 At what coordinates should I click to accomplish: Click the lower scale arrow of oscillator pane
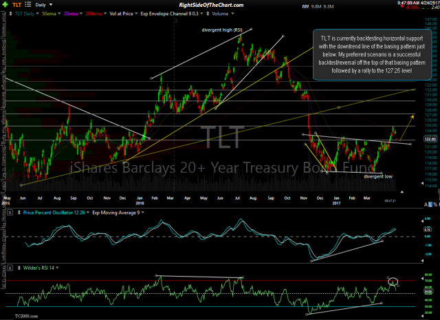pos(423,261)
